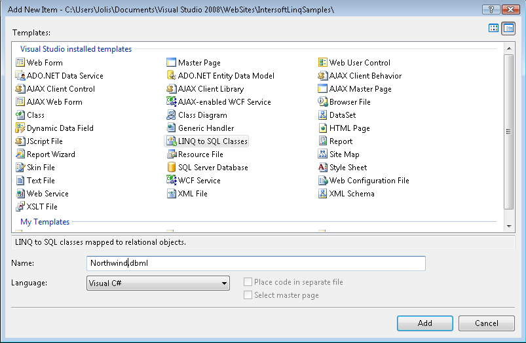This screenshot has height=343, width=526.
Task: Select the DataSet template icon
Action: pos(323,115)
